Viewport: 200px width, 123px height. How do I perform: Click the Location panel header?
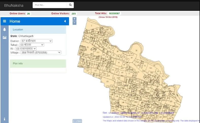click(38, 30)
